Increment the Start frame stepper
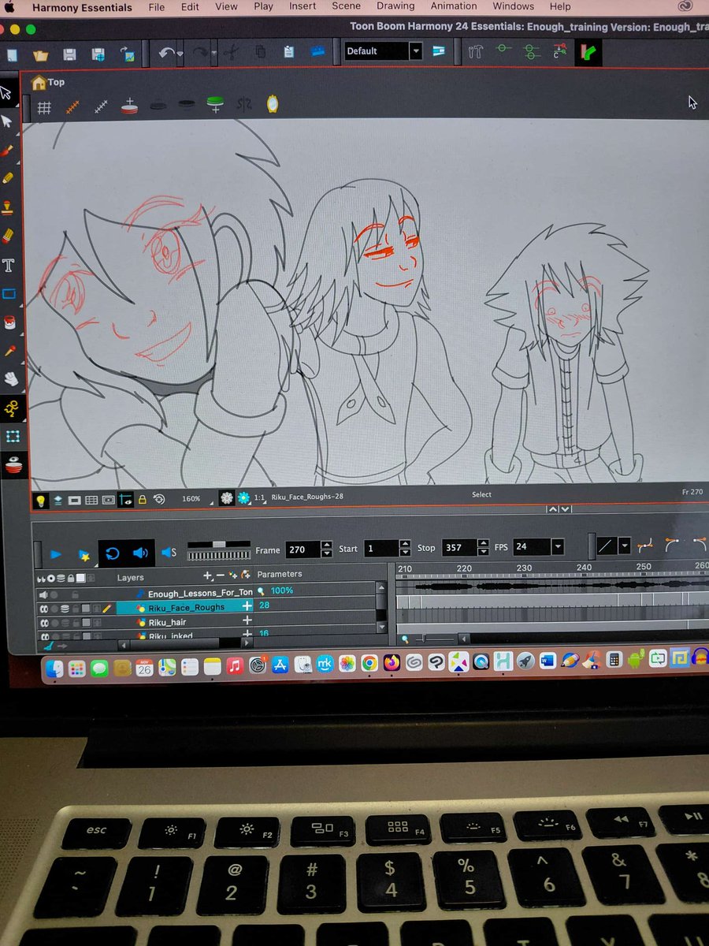This screenshot has height=946, width=709. (405, 543)
